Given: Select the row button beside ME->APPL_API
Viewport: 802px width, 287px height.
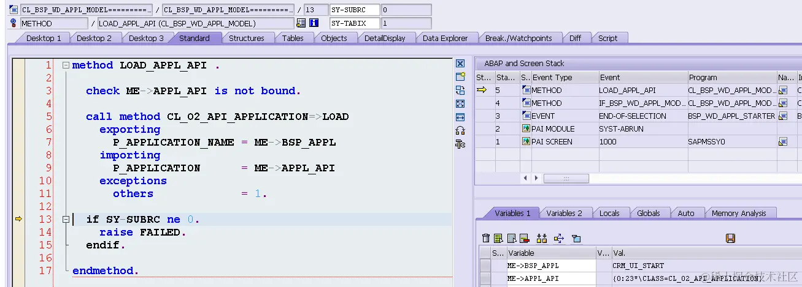Looking at the screenshot, I should (485, 278).
